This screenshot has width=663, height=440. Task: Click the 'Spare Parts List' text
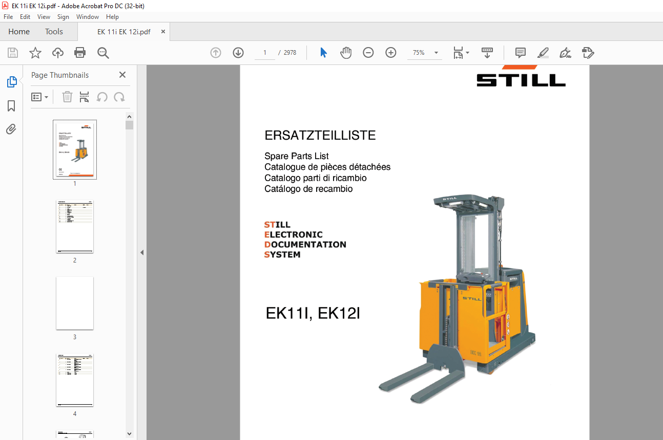click(x=297, y=156)
